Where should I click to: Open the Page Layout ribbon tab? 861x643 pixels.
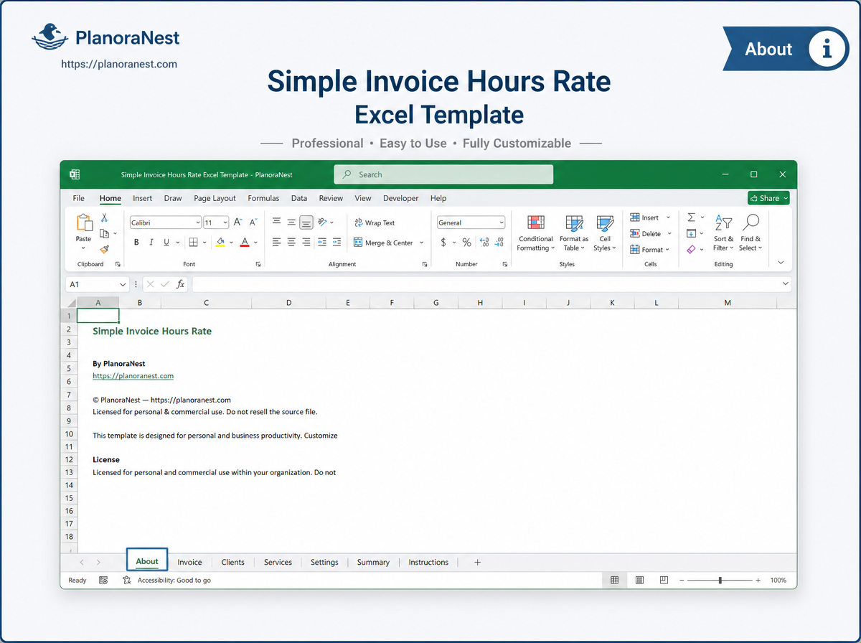click(215, 198)
